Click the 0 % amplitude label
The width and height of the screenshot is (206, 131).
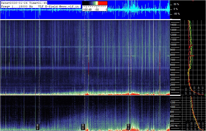coord(176,9)
